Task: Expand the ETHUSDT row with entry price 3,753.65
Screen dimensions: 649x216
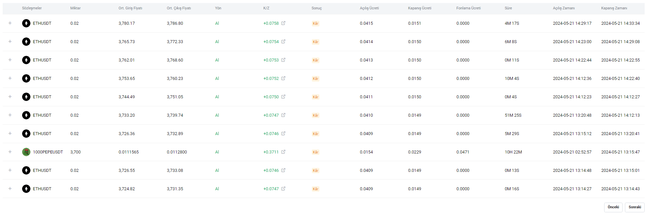Action: pyautogui.click(x=10, y=78)
